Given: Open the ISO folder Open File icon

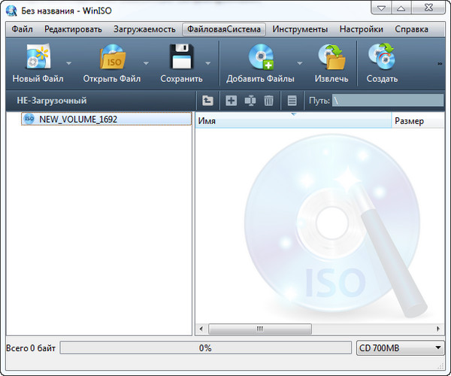Looking at the screenshot, I should click(113, 56).
